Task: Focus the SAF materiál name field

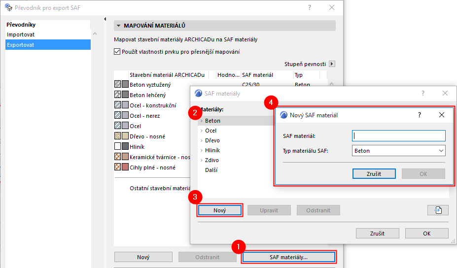Action: click(x=398, y=136)
